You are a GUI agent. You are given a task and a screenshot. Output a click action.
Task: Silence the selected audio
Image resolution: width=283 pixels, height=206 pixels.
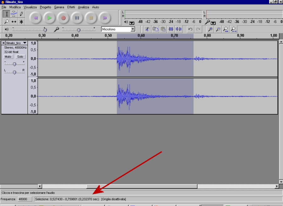179,29
